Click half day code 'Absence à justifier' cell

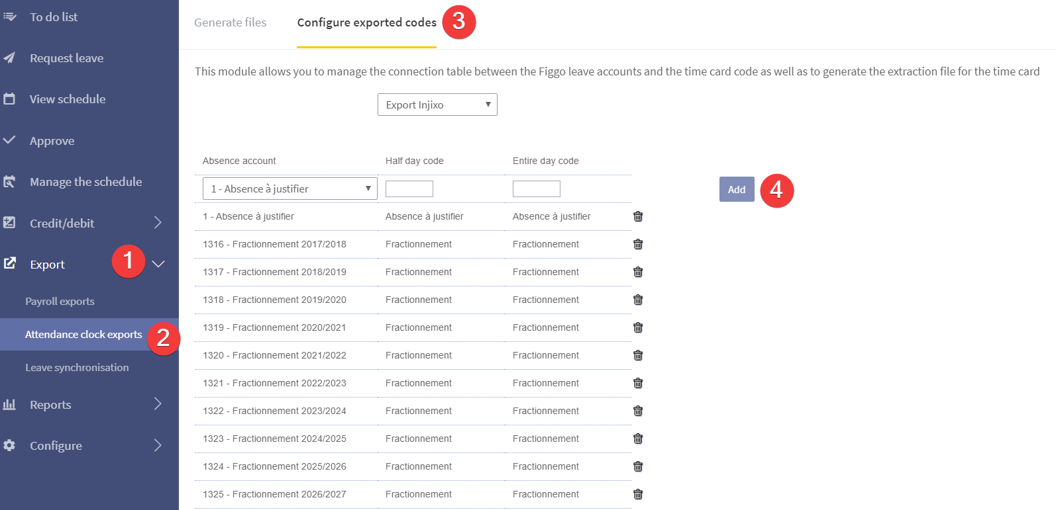[x=425, y=216]
